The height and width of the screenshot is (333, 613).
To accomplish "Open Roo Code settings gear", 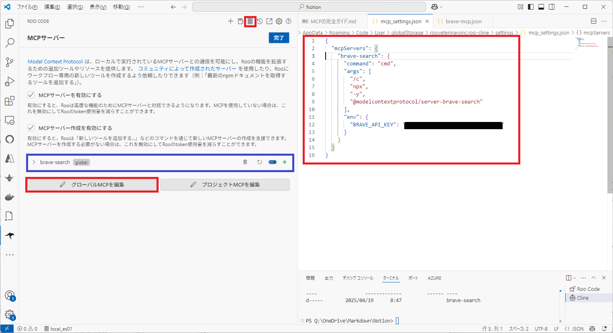I will (279, 21).
